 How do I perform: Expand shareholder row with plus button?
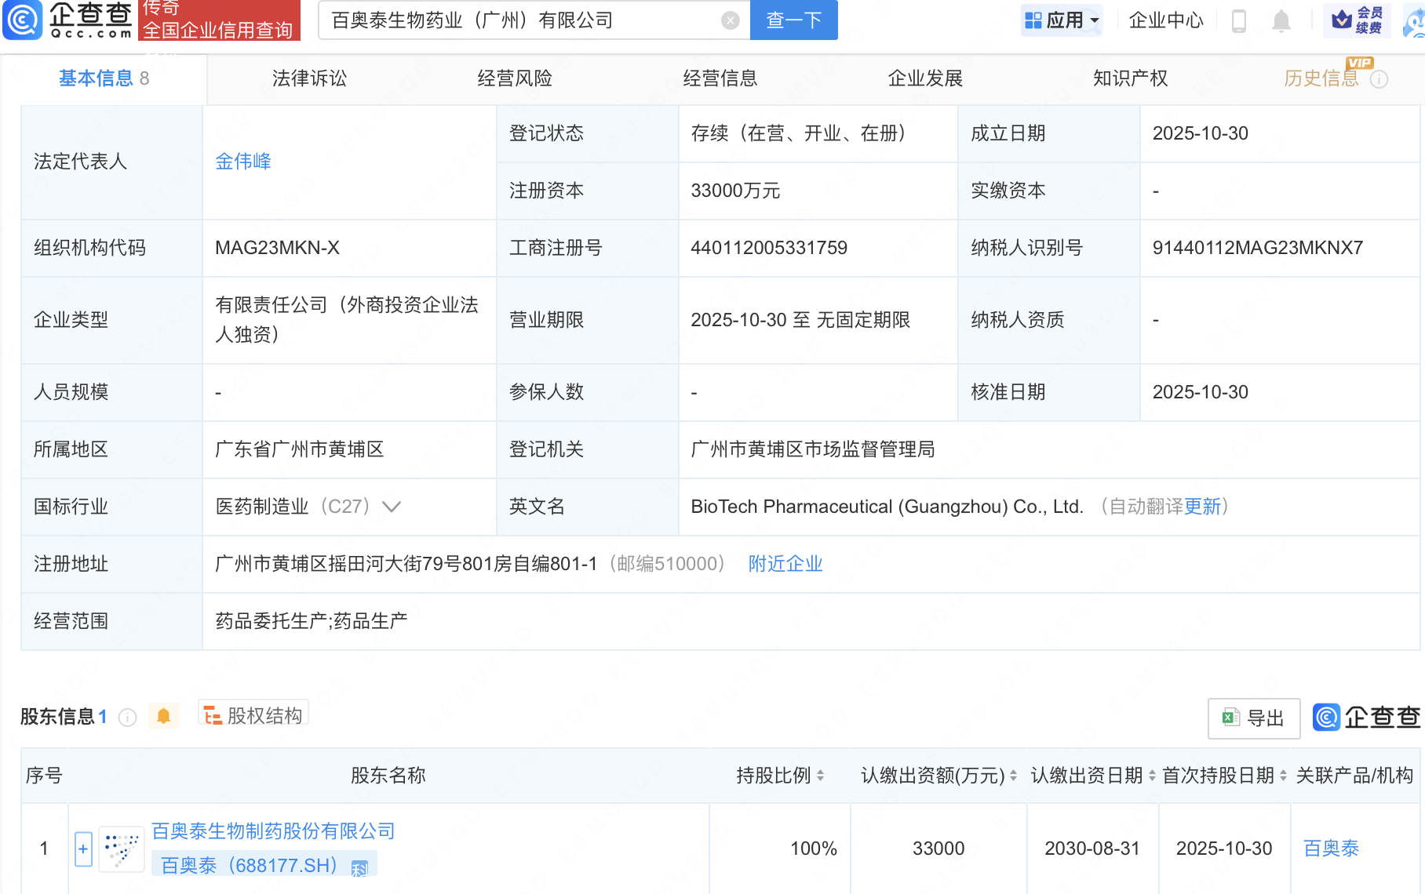(x=83, y=849)
